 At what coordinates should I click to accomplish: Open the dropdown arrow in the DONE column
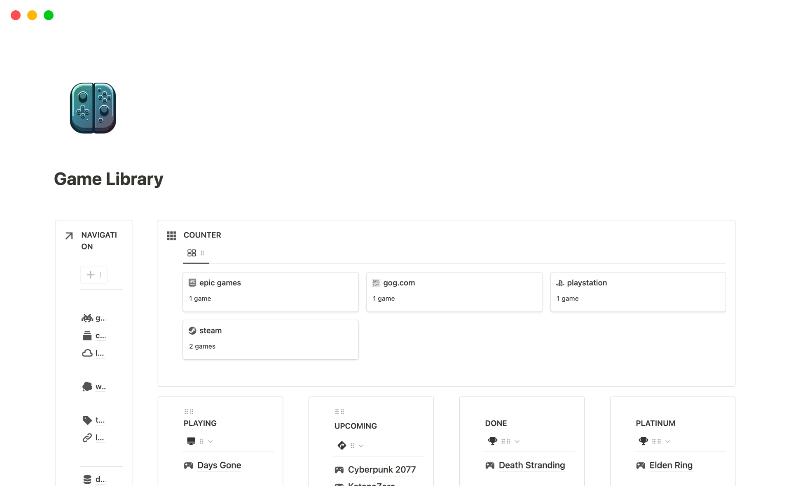[517, 441]
